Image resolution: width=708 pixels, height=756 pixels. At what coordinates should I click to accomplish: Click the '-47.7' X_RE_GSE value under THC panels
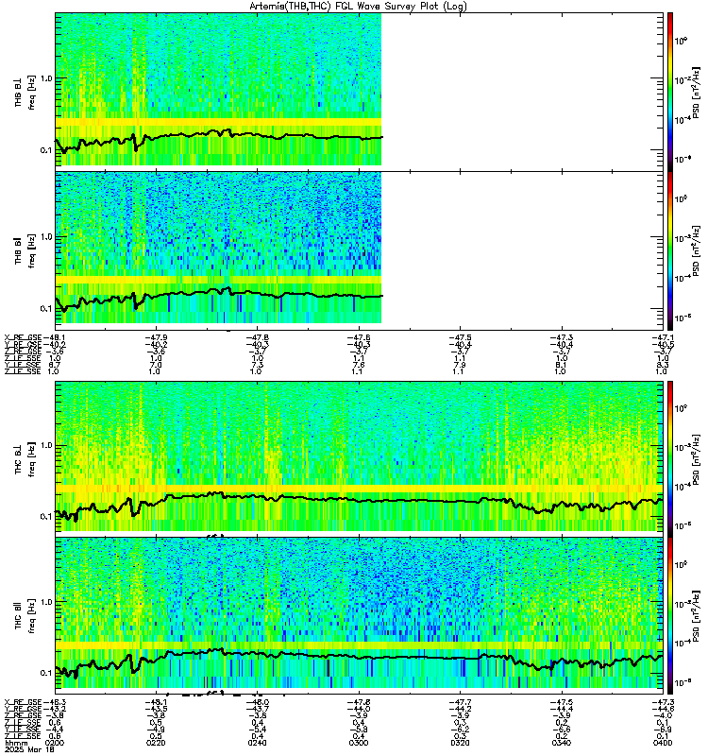[461, 702]
